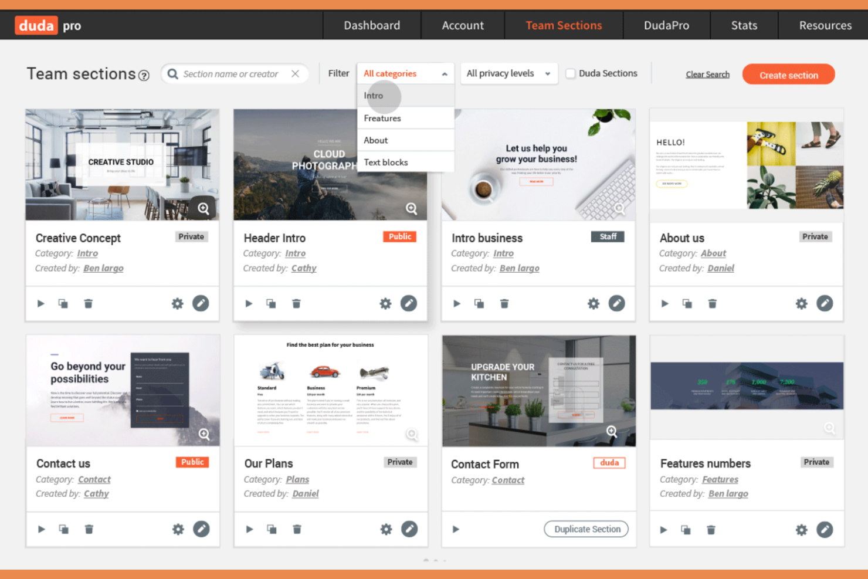Open settings gear for Intro business
Screen dimensions: 868x579
tap(594, 304)
